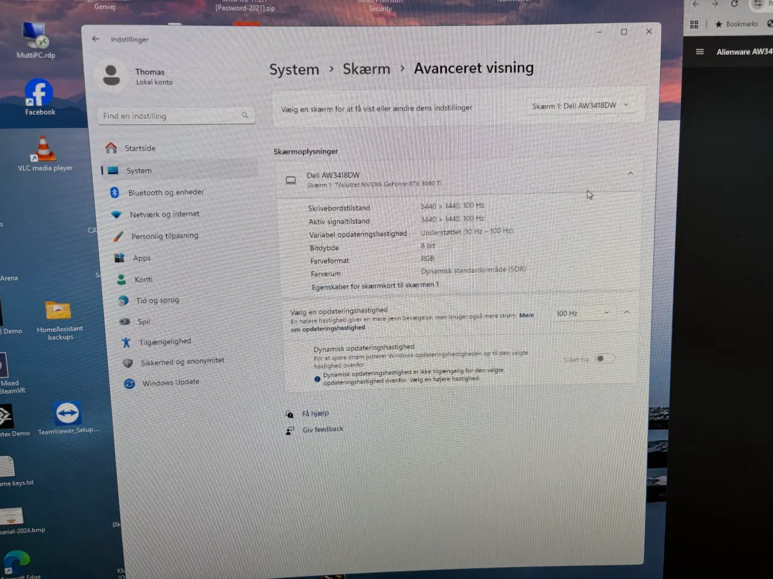Open the Startside home icon

pyautogui.click(x=111, y=148)
